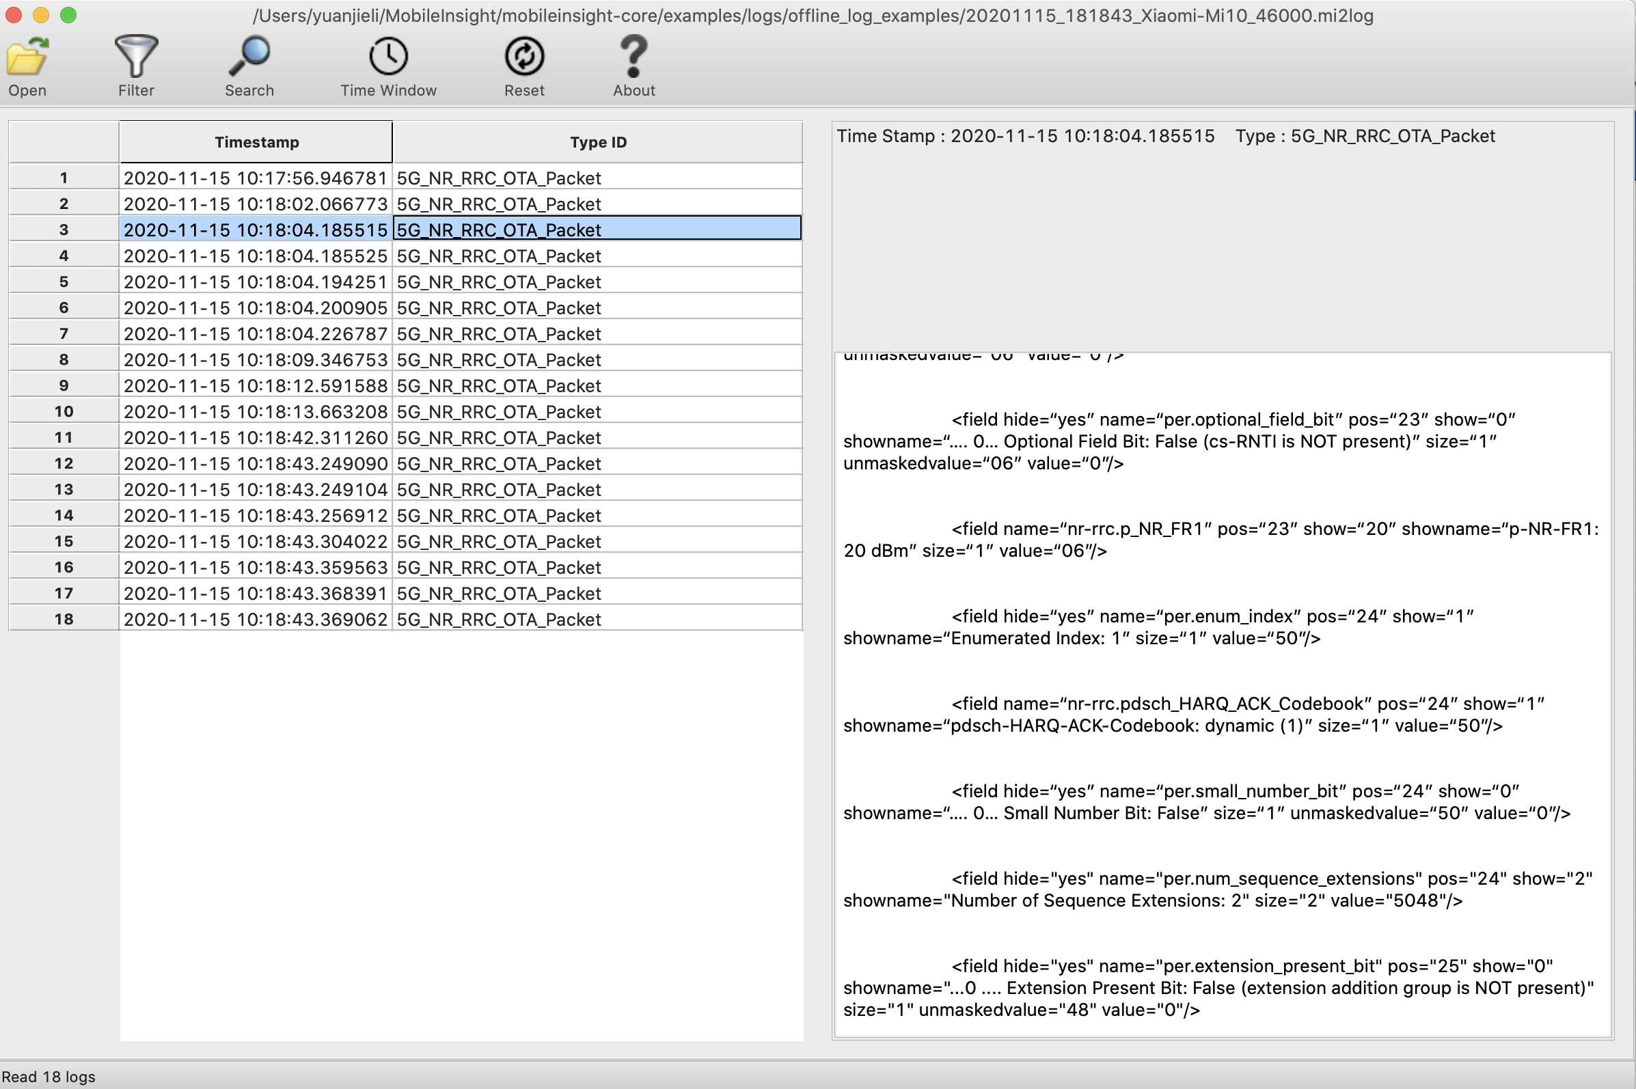Select timestamp 2020-11-15 10:18:42.311260

pos(256,437)
